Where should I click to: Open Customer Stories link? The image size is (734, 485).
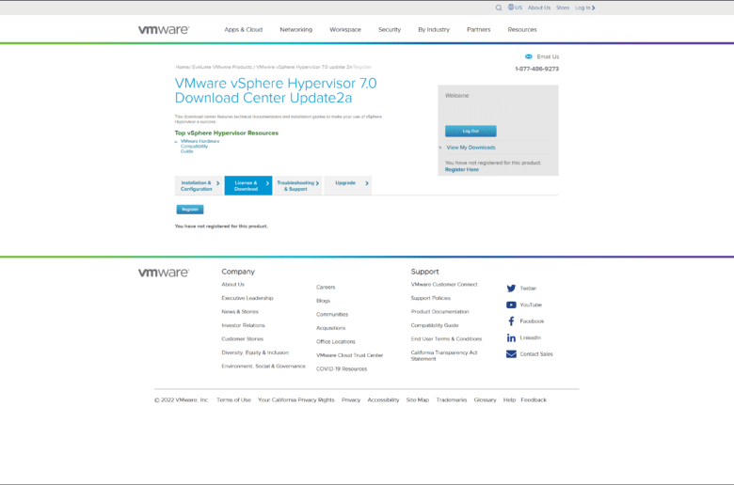(242, 338)
